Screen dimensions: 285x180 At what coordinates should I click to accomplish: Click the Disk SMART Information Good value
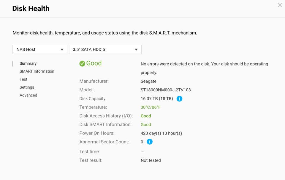pyautogui.click(x=146, y=125)
